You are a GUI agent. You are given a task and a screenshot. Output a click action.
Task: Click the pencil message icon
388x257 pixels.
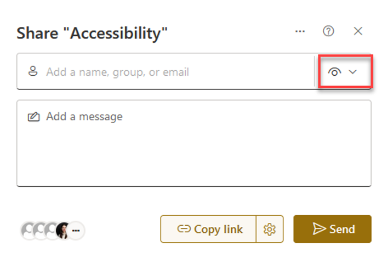[x=33, y=116]
